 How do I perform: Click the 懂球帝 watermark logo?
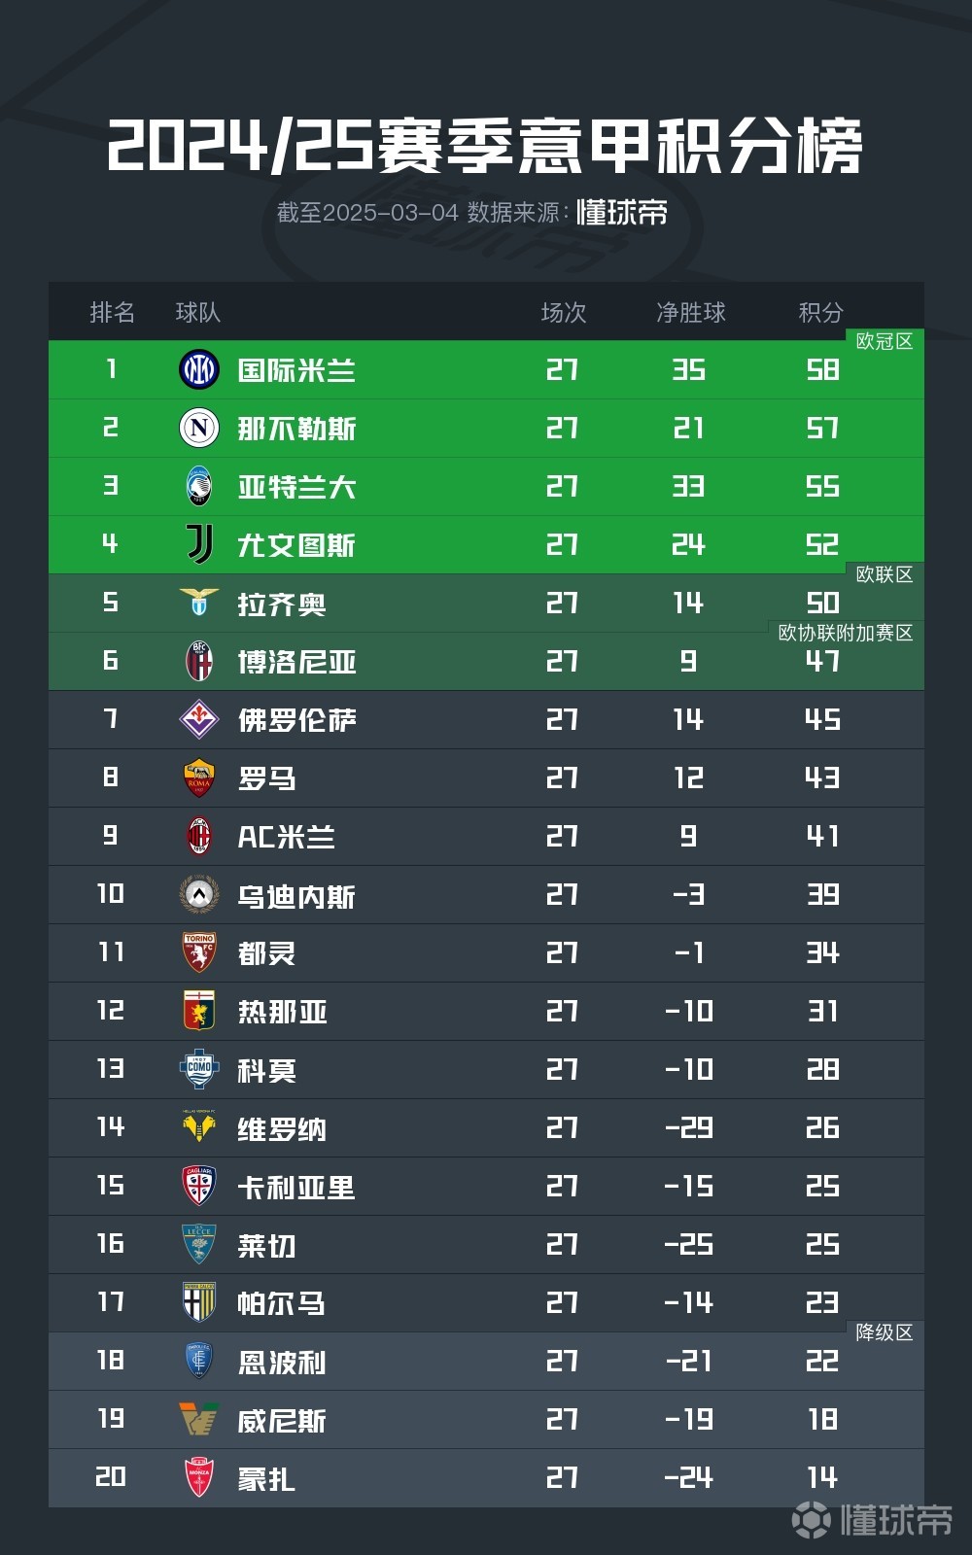[873, 1519]
